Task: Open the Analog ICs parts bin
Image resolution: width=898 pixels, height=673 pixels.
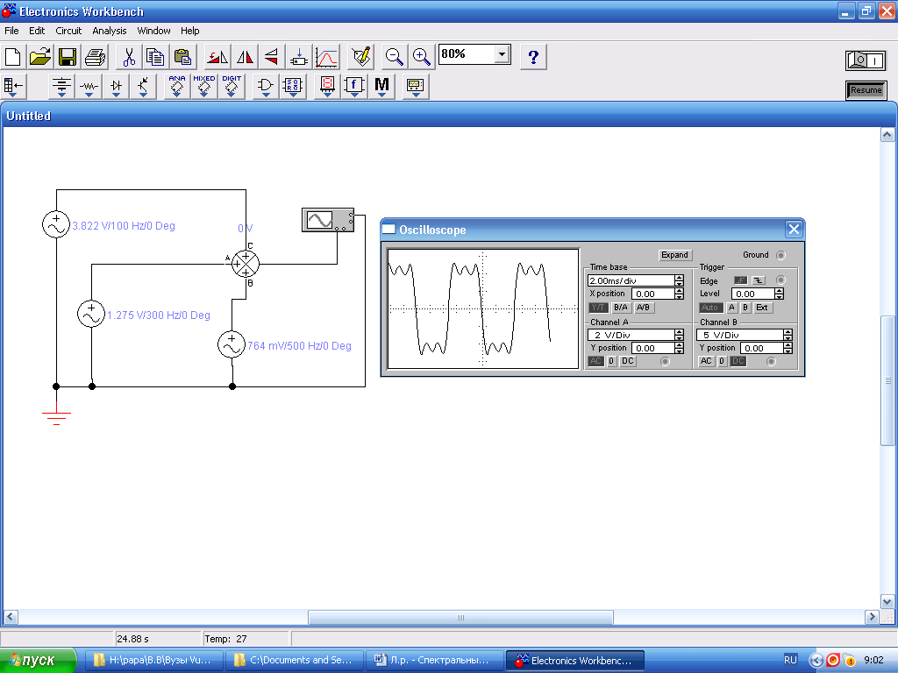Action: click(x=177, y=87)
